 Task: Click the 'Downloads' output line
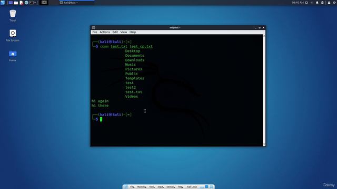(x=135, y=60)
